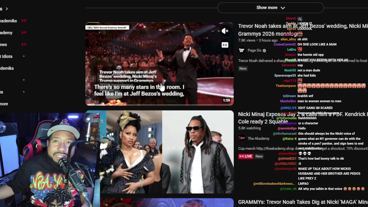Click the '5.8K watching' stream metadata
Screen dimensions: 368x207
pos(250,128)
